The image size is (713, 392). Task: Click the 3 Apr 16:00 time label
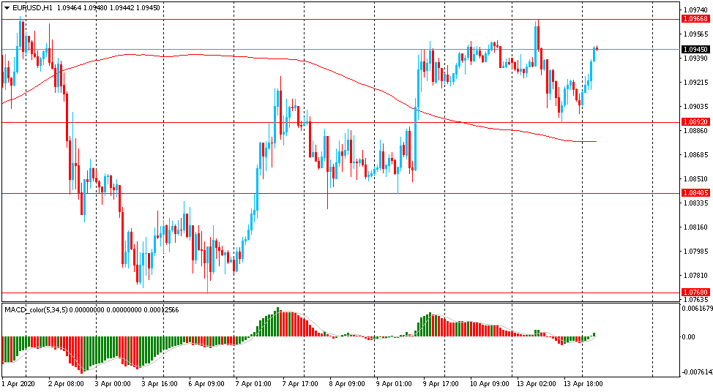pyautogui.click(x=160, y=384)
